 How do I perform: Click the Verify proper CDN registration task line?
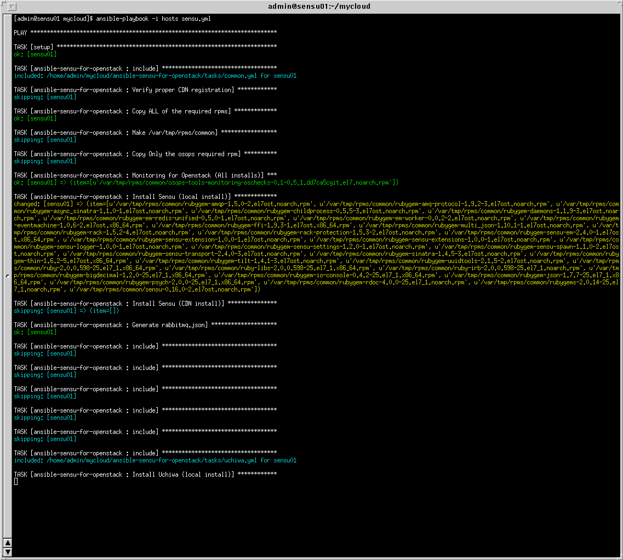tap(145, 90)
